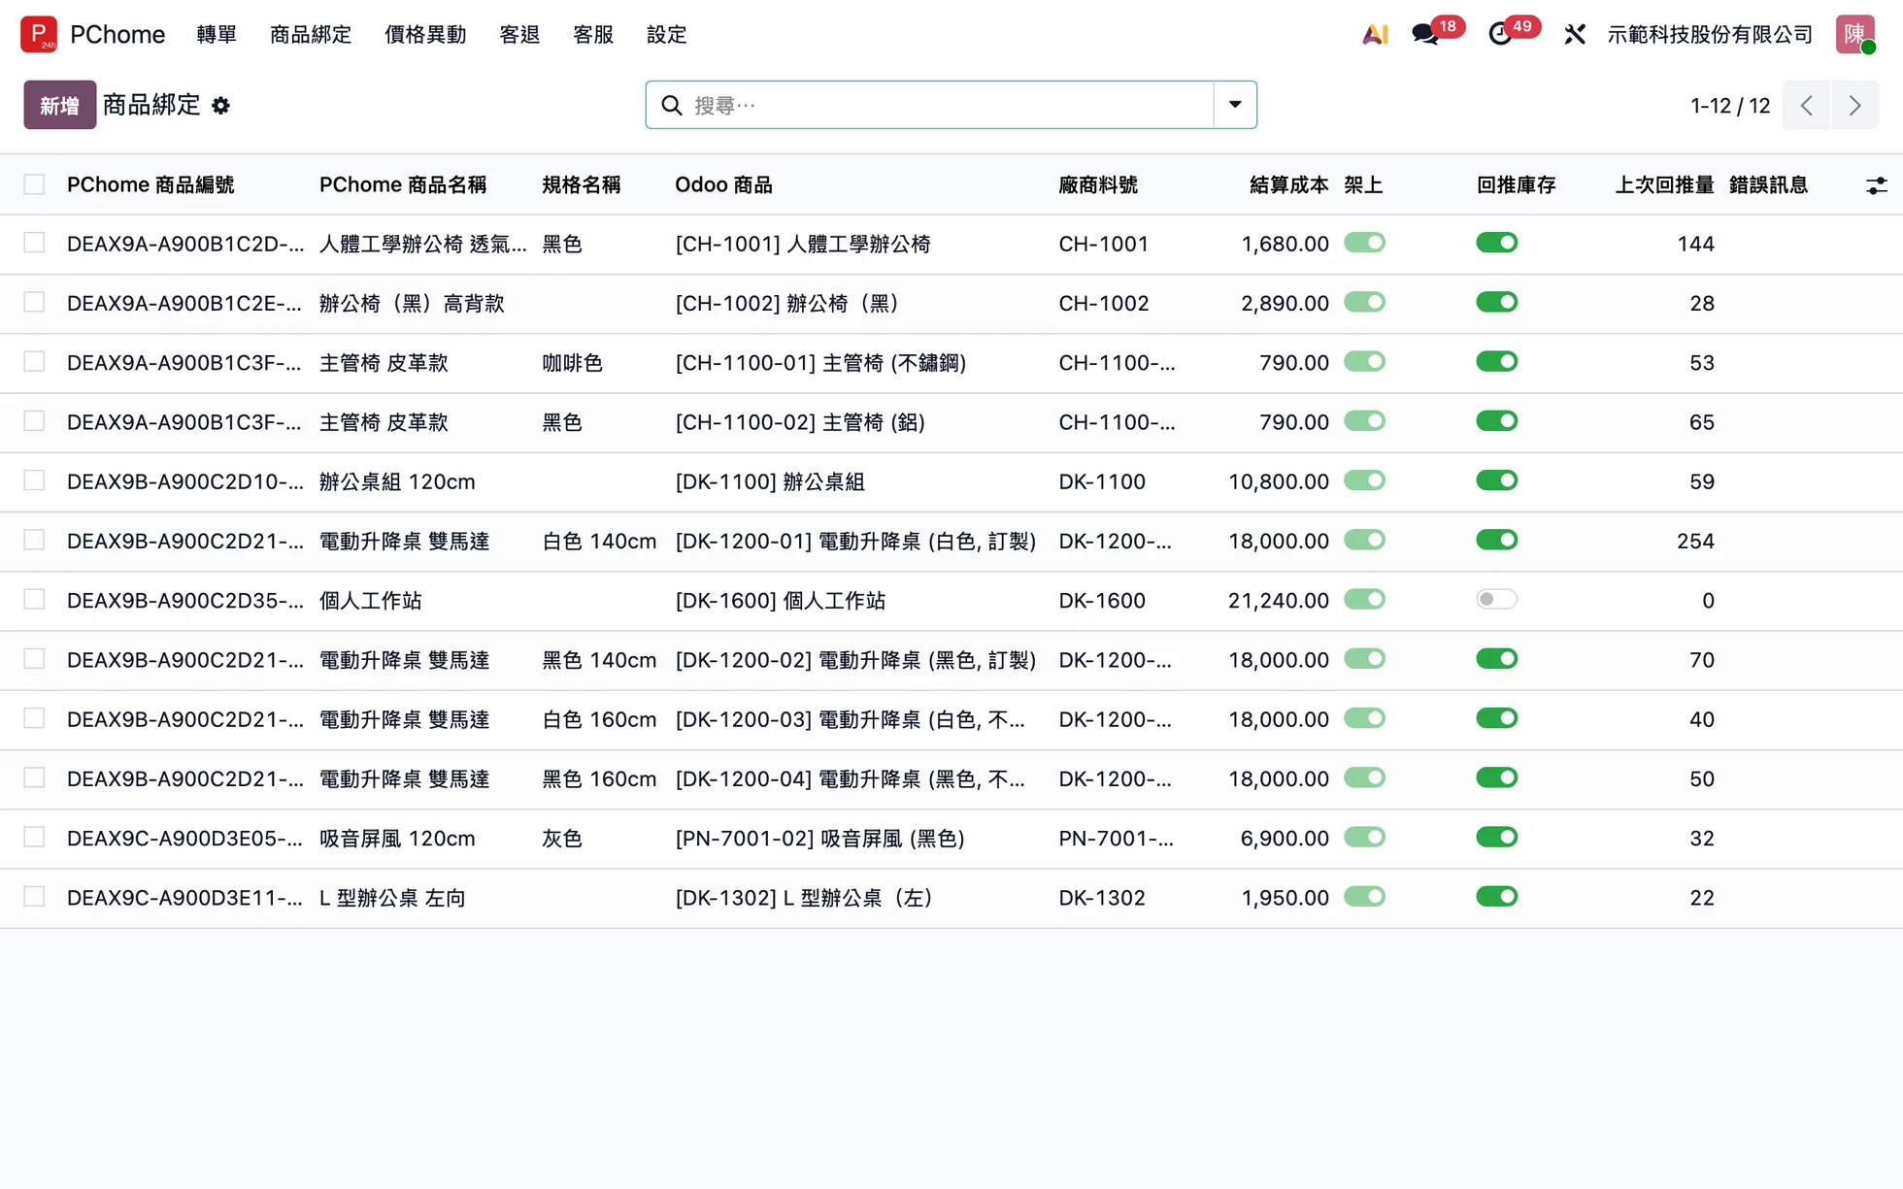
Task: Open record [CH-1002] 辦公椅（黑）
Action: (786, 304)
